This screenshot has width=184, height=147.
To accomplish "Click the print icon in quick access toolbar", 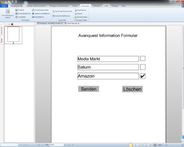I will click(16, 2).
